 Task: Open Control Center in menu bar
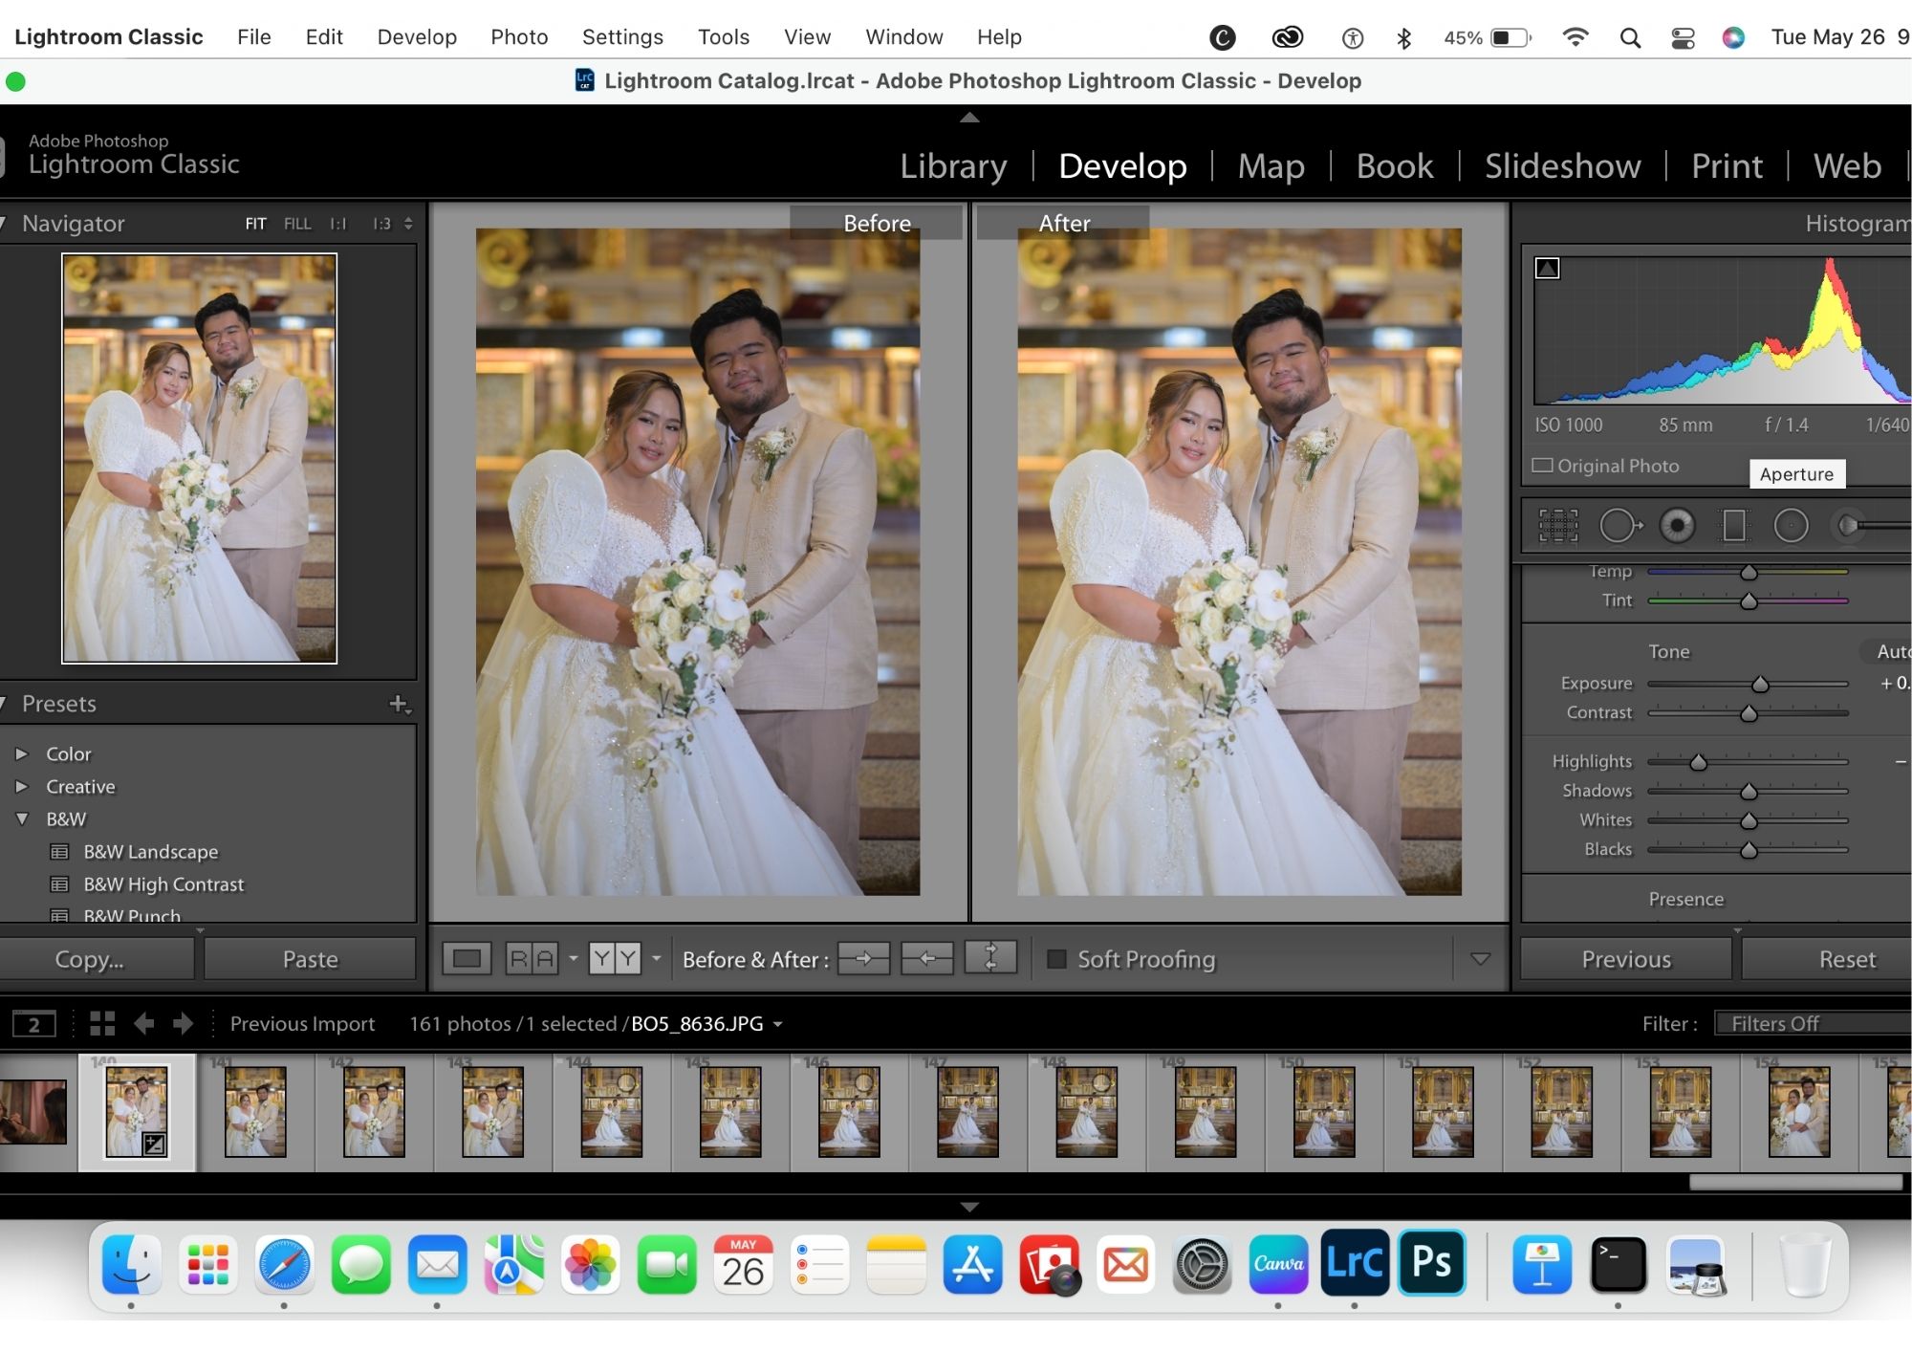point(1683,37)
